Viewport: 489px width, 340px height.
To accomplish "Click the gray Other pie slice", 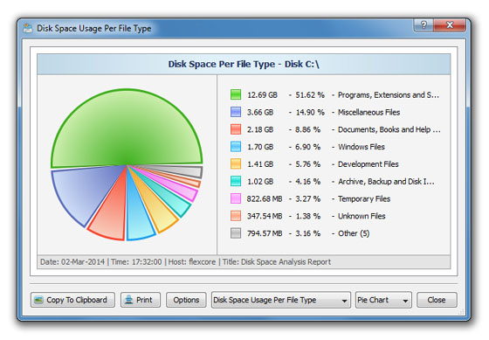I will click(x=190, y=171).
